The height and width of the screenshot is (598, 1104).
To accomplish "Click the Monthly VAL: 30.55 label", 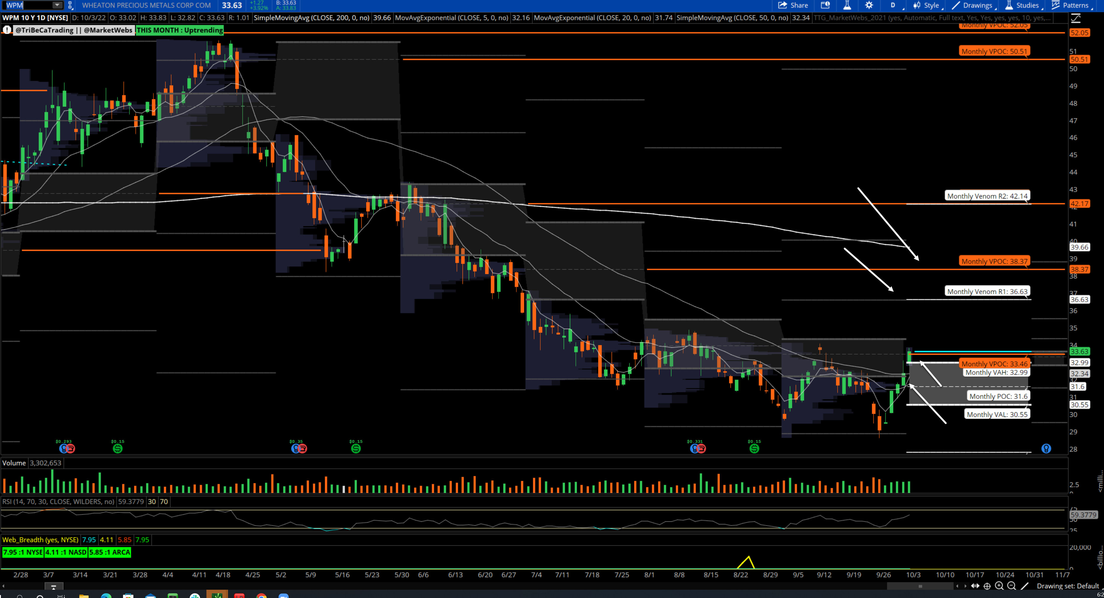I will point(997,414).
